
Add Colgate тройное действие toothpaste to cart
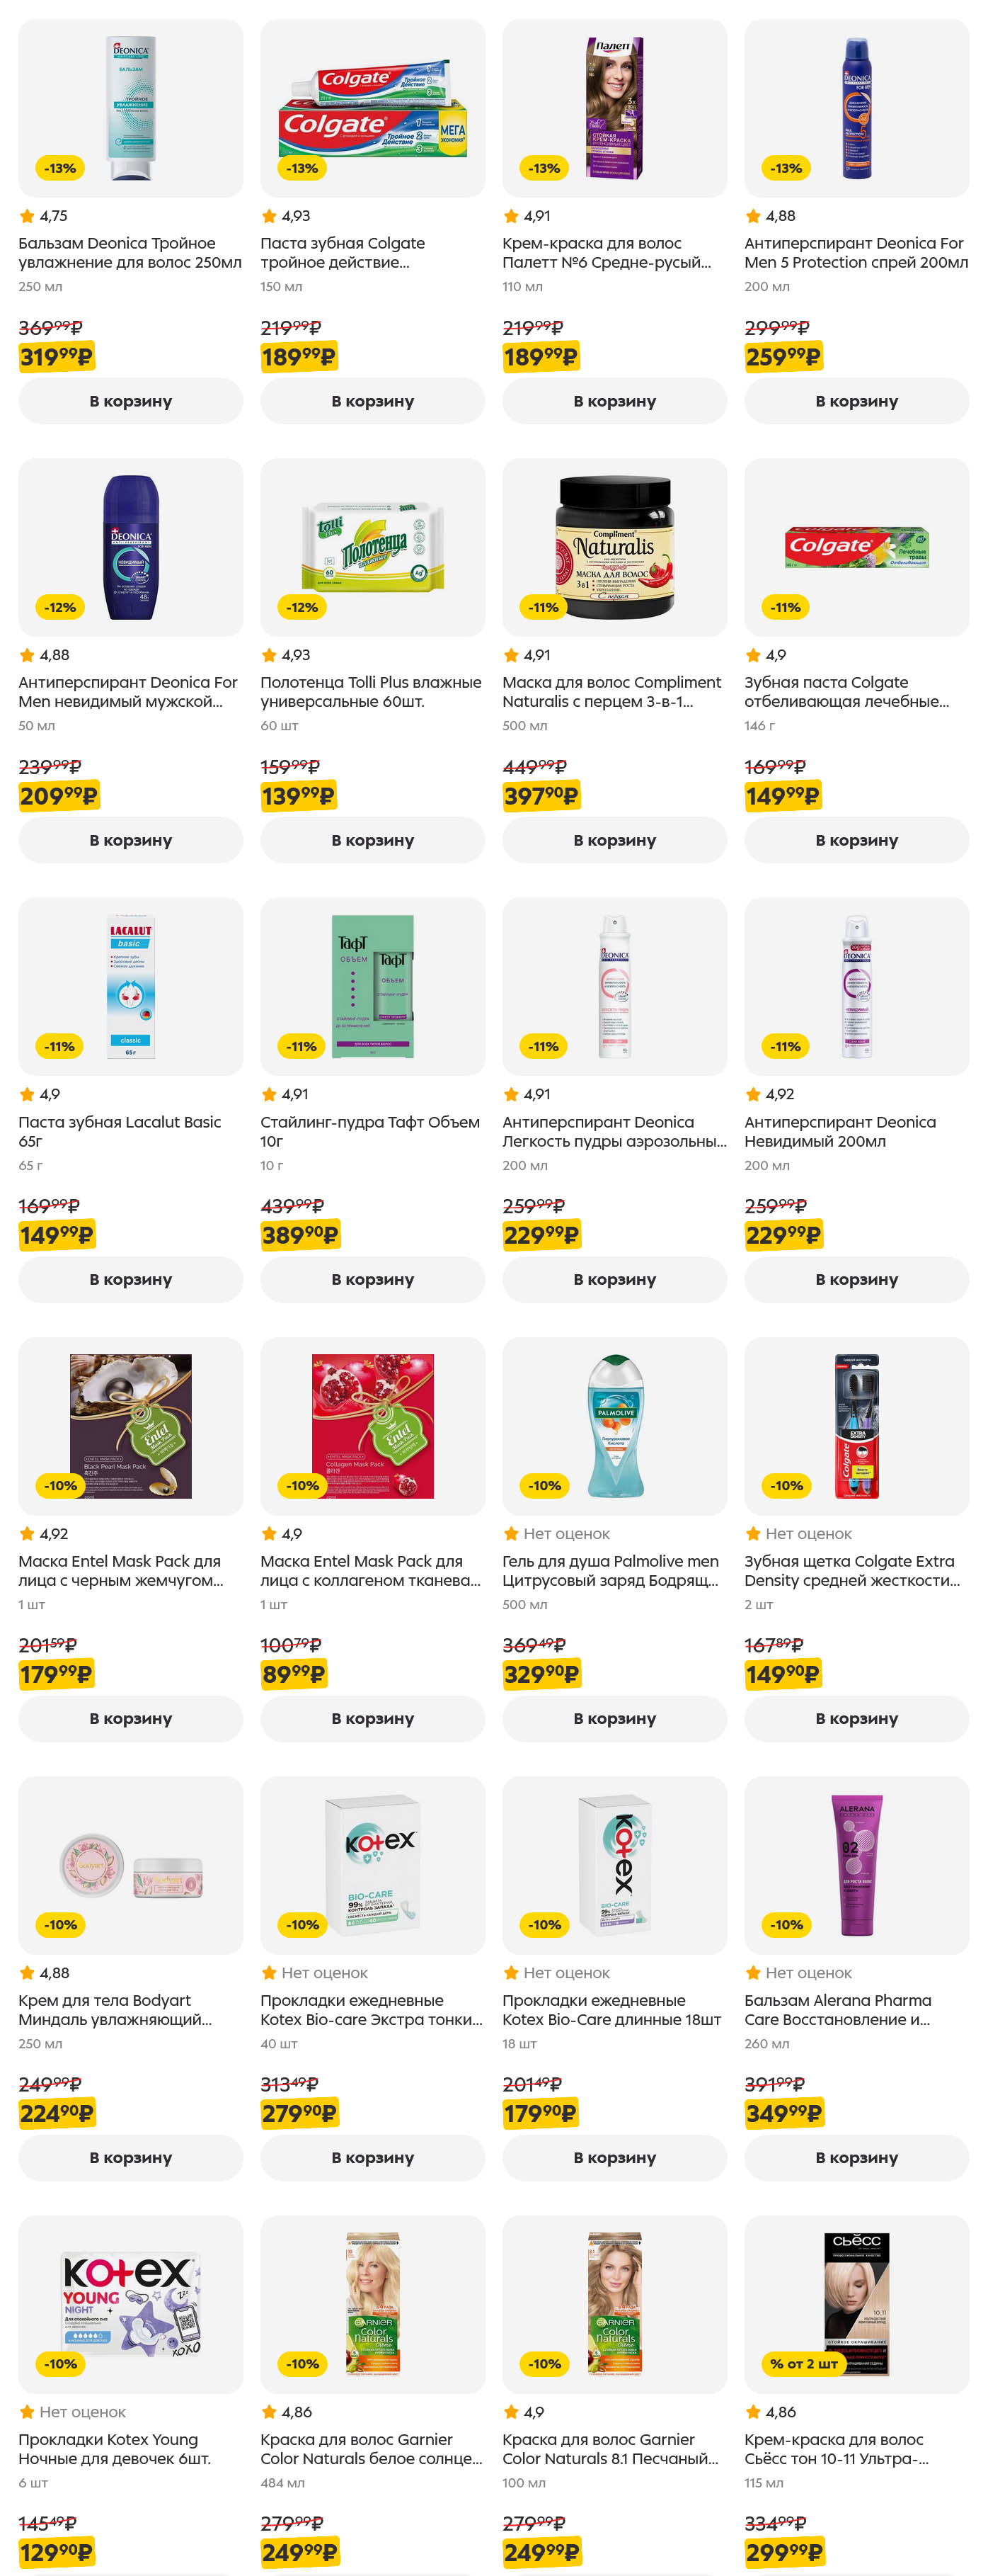(x=372, y=401)
